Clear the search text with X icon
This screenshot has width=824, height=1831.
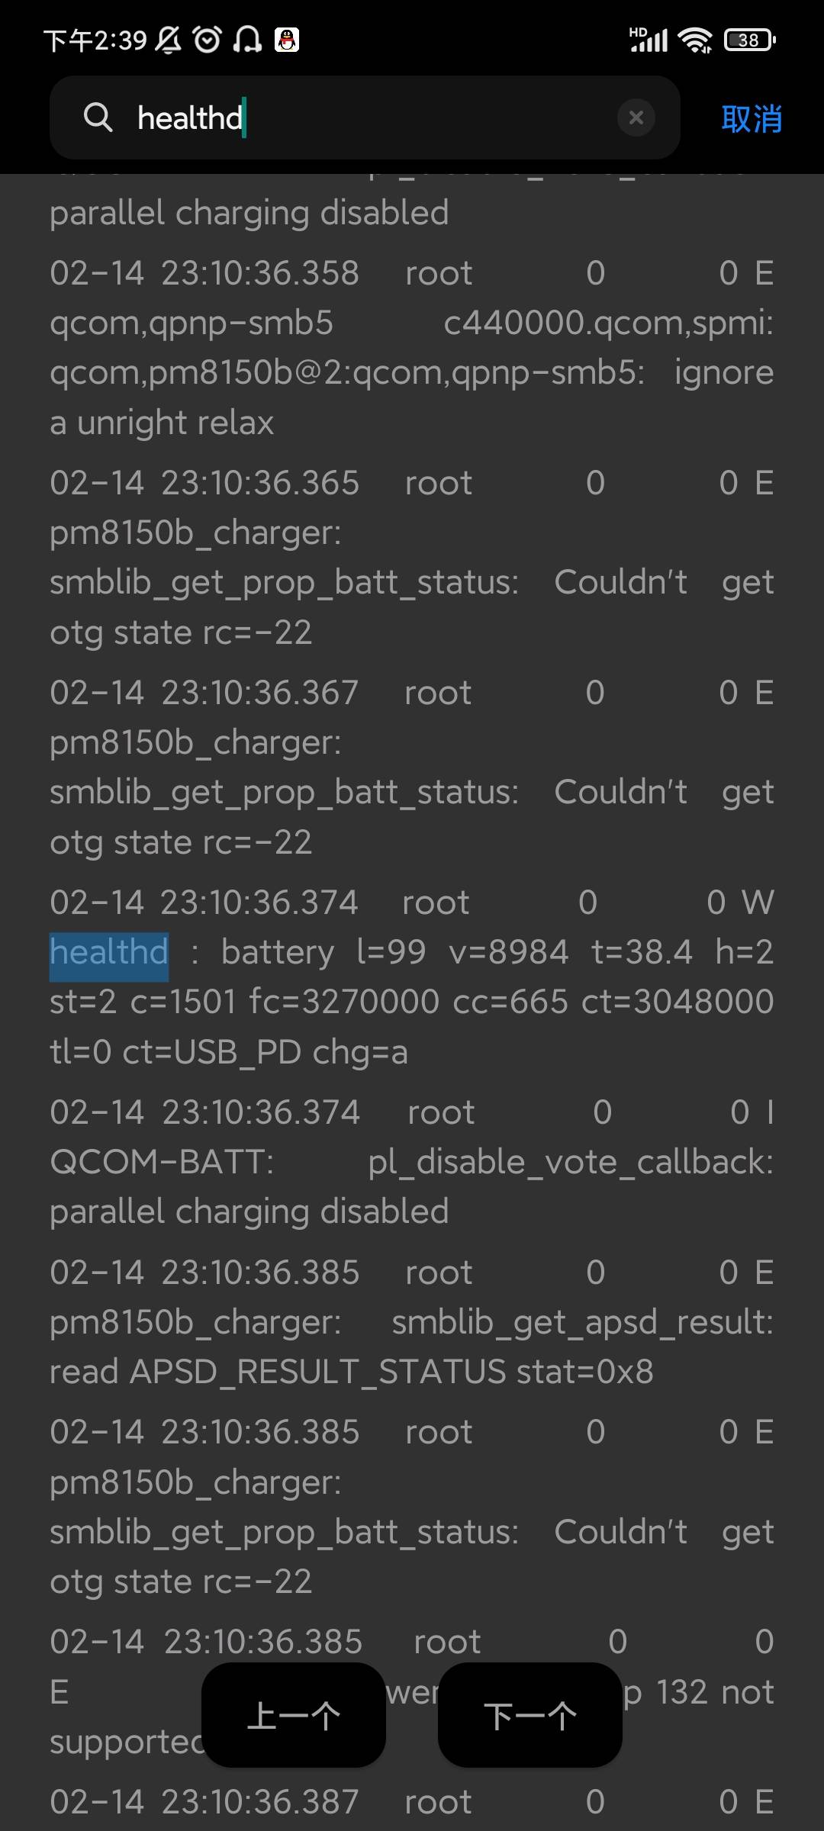pyautogui.click(x=636, y=117)
